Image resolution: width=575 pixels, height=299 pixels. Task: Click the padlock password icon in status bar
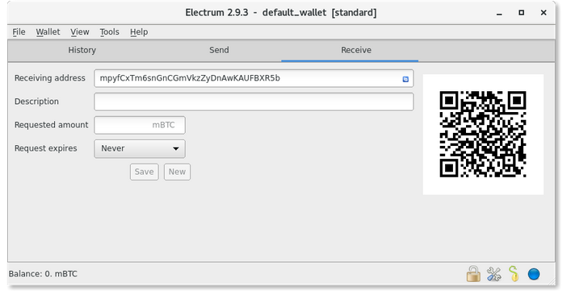(473, 274)
